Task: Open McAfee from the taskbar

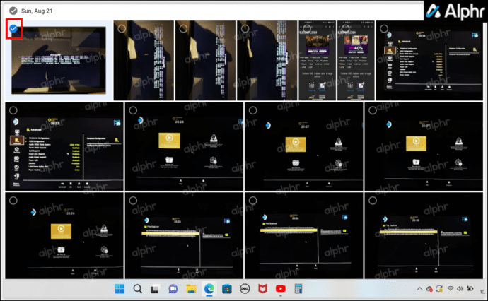Action: point(262,289)
